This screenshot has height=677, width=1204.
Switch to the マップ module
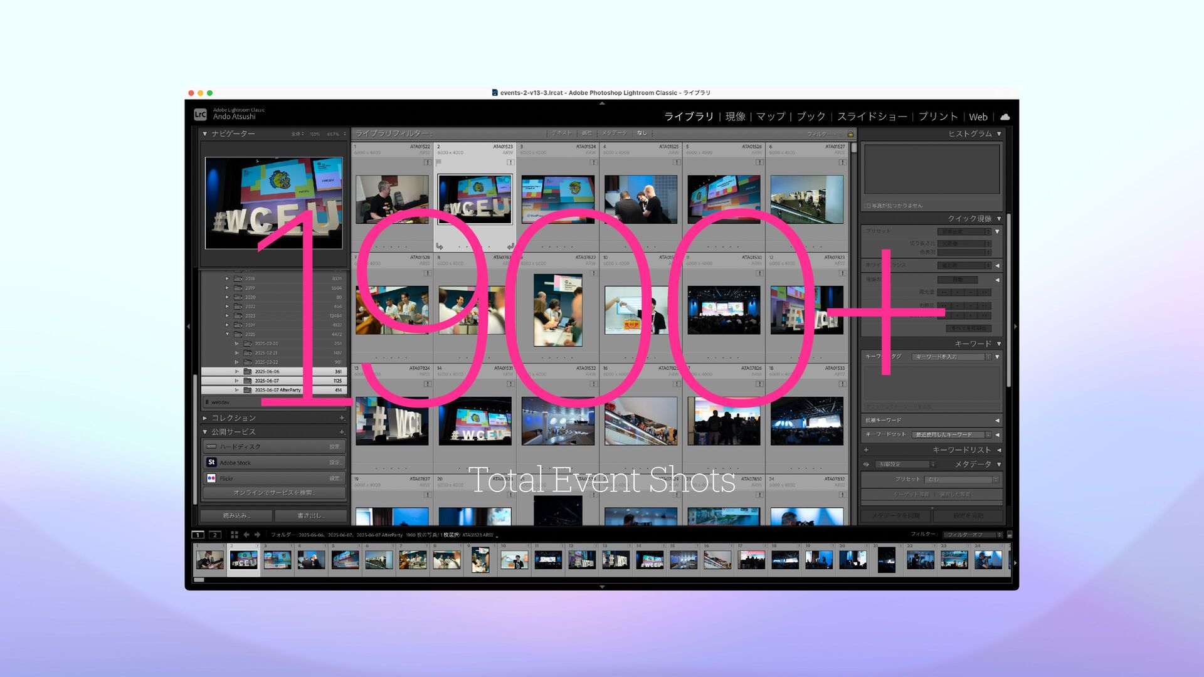click(x=771, y=117)
